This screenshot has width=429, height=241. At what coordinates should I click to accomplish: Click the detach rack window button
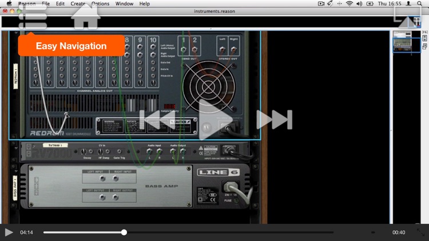[x=424, y=46]
